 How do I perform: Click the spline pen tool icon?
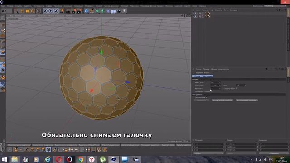pos(92,11)
